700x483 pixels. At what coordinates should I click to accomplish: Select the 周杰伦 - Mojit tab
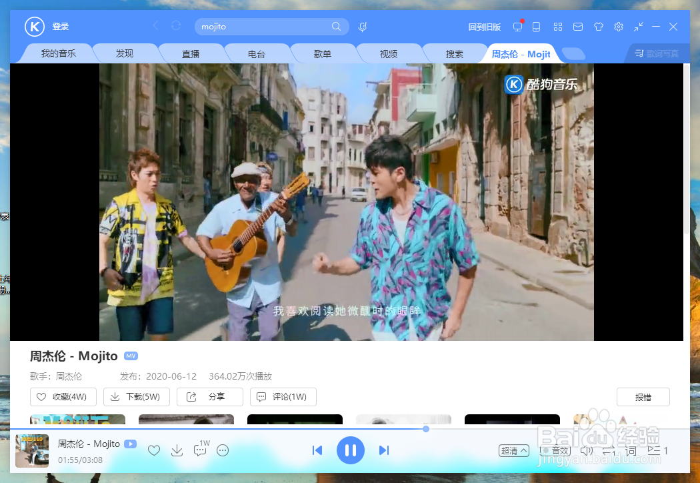tap(521, 53)
